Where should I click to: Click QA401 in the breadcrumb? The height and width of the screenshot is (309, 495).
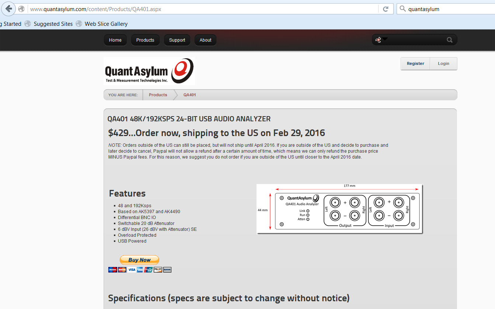pos(190,95)
